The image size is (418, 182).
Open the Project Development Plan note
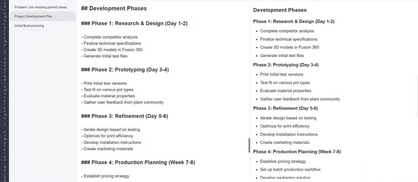tap(33, 16)
